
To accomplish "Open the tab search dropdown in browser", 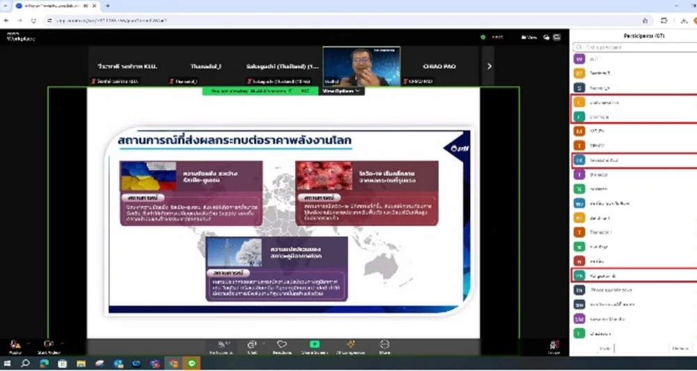I will 6,6.
